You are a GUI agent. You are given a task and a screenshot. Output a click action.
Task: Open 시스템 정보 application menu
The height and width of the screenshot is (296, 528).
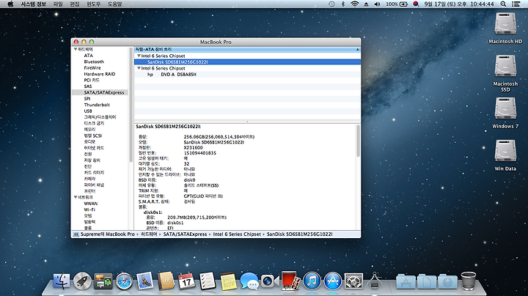(x=33, y=4)
